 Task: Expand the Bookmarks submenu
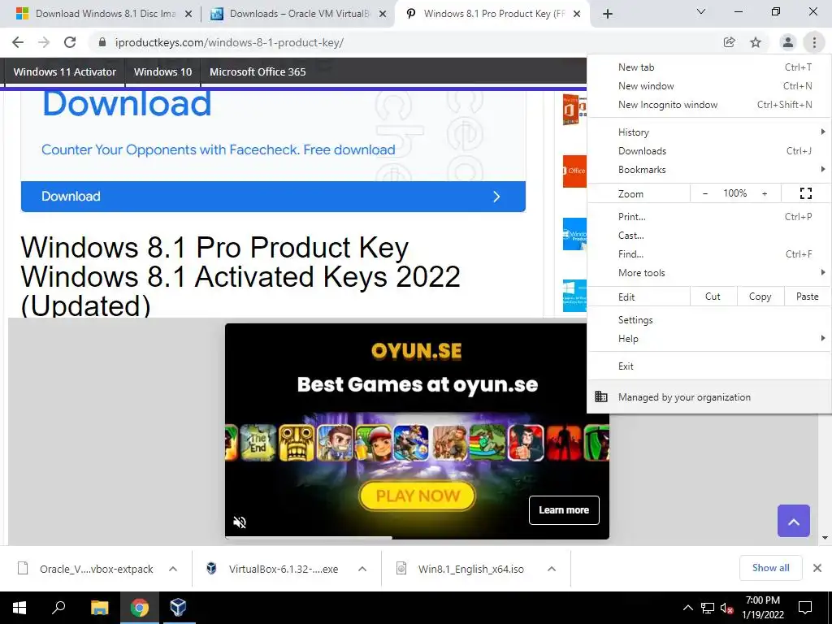(x=708, y=170)
